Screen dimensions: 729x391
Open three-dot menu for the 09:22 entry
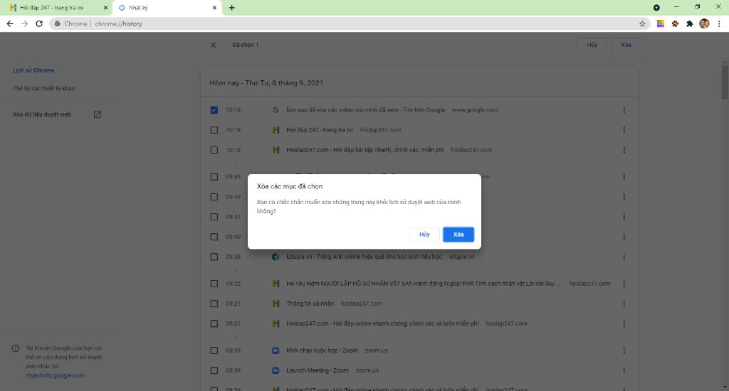click(624, 284)
